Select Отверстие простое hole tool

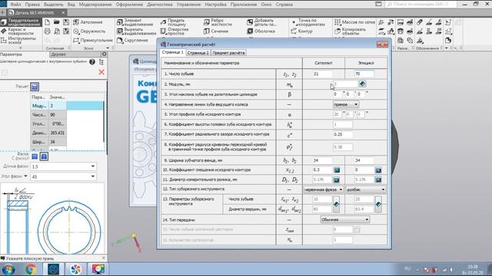click(175, 31)
